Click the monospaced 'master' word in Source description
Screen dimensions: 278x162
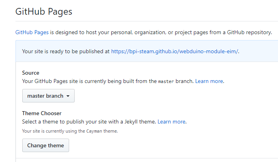click(x=166, y=81)
